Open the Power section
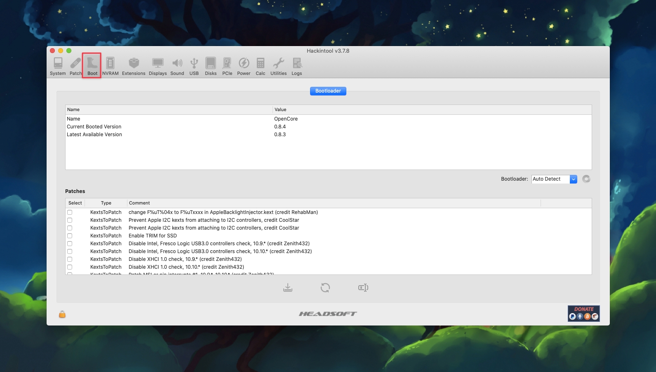Viewport: 656px width, 372px height. 244,66
